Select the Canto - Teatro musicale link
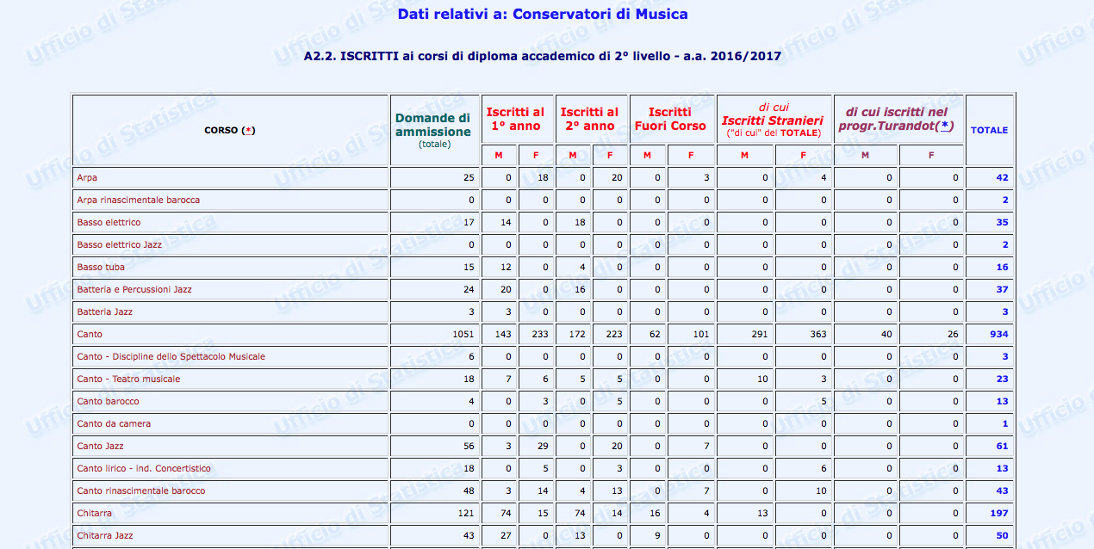The height and width of the screenshot is (549, 1094). click(x=128, y=379)
